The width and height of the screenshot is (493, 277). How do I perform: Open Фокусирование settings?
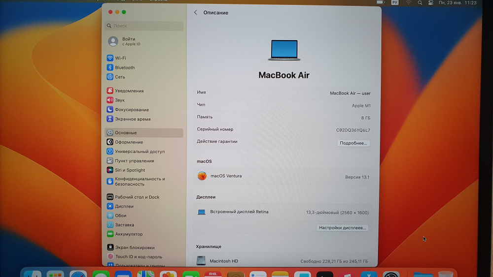click(x=128, y=110)
